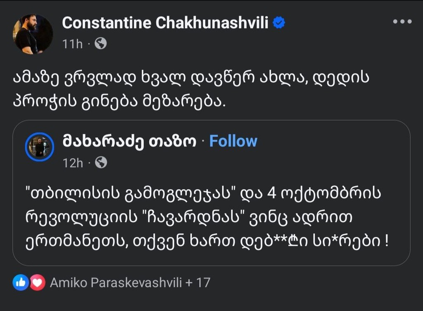Click the '+ 17' reactions count
Screen dimensions: 423x311
click(198, 283)
